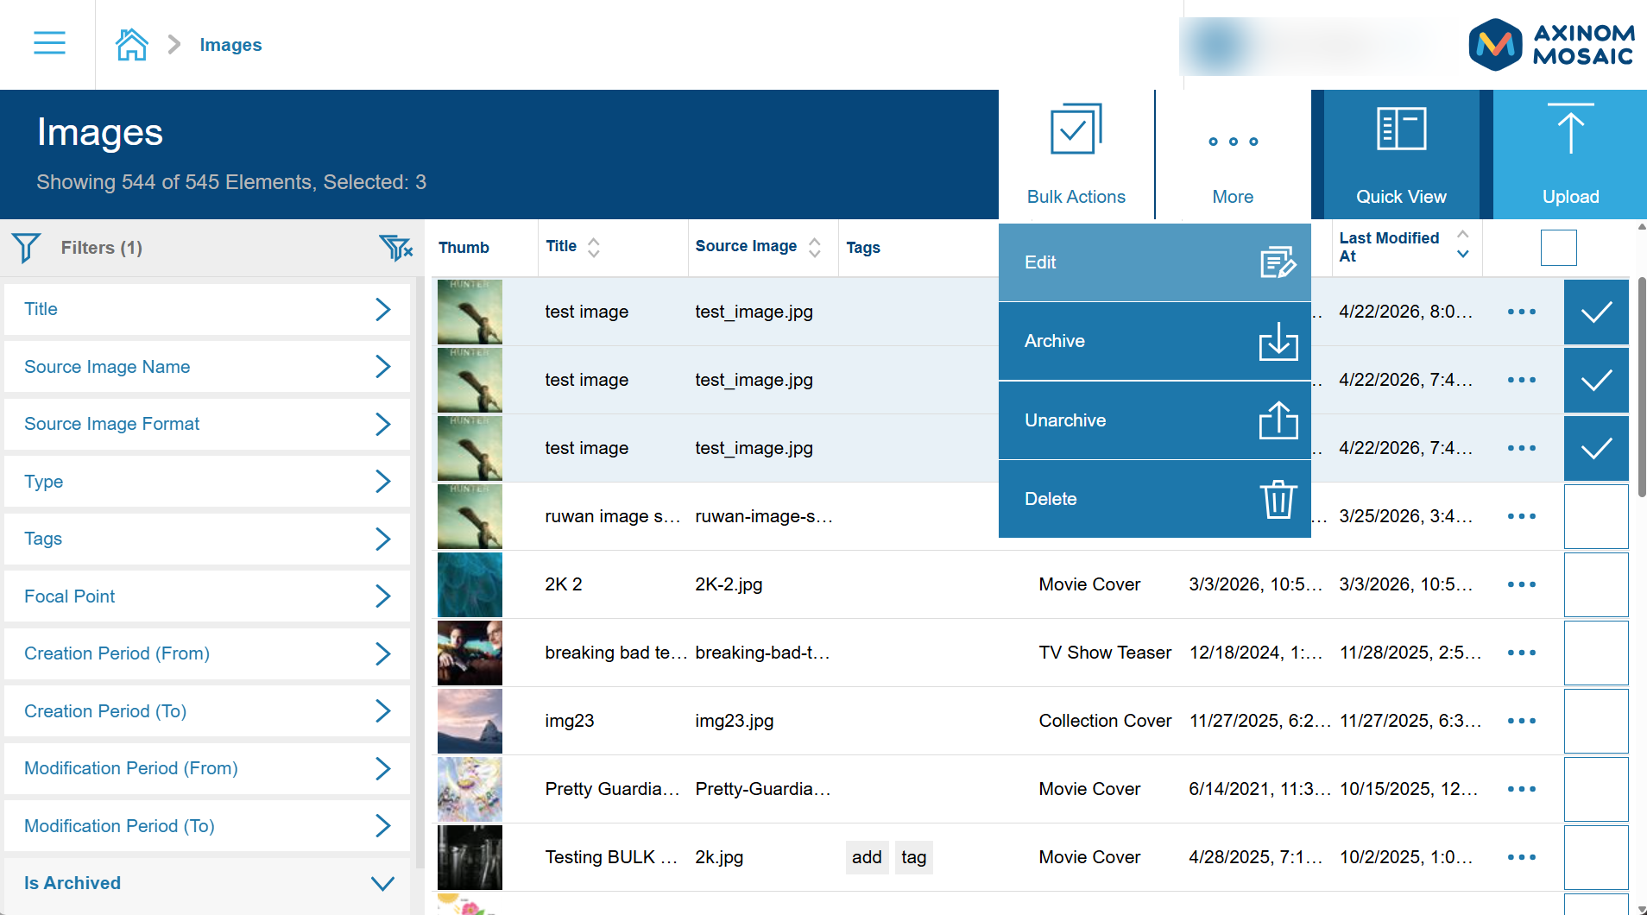The width and height of the screenshot is (1647, 915).
Task: Click TV Show Teaser type cell
Action: pos(1105,653)
